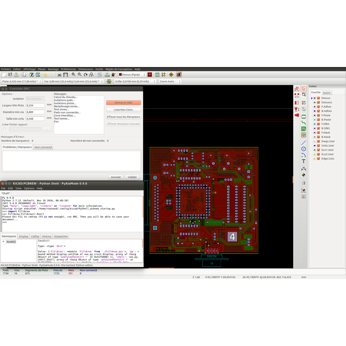This screenshot has height=346, width=346.
Task: Open the Routage menu
Action: (53, 69)
